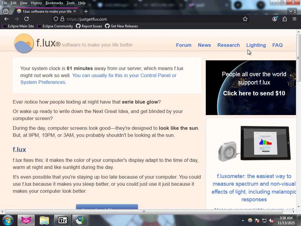Open the Lighting link
This screenshot has width=301, height=226.
(x=256, y=45)
